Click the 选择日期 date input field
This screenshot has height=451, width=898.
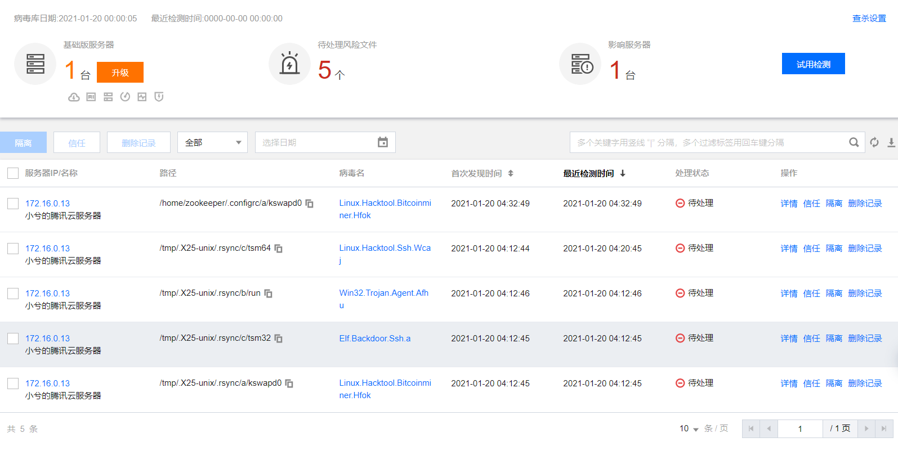(325, 142)
